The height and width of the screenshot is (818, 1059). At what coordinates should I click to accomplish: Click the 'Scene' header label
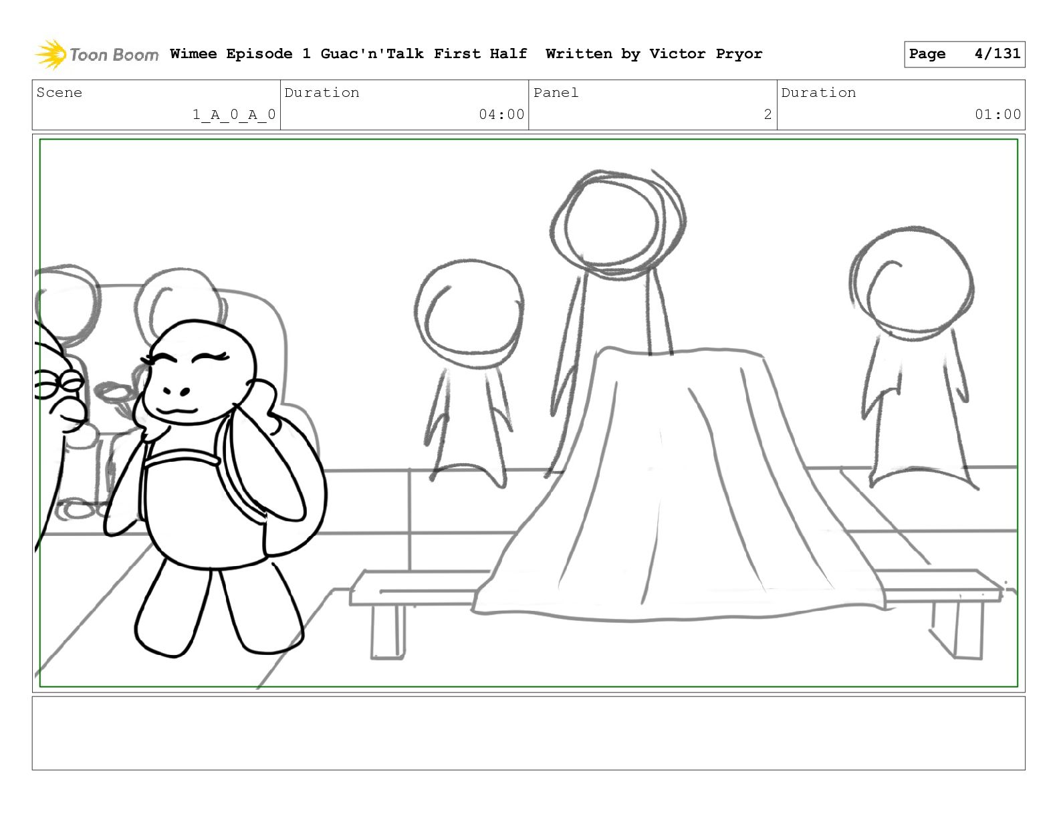coord(60,92)
